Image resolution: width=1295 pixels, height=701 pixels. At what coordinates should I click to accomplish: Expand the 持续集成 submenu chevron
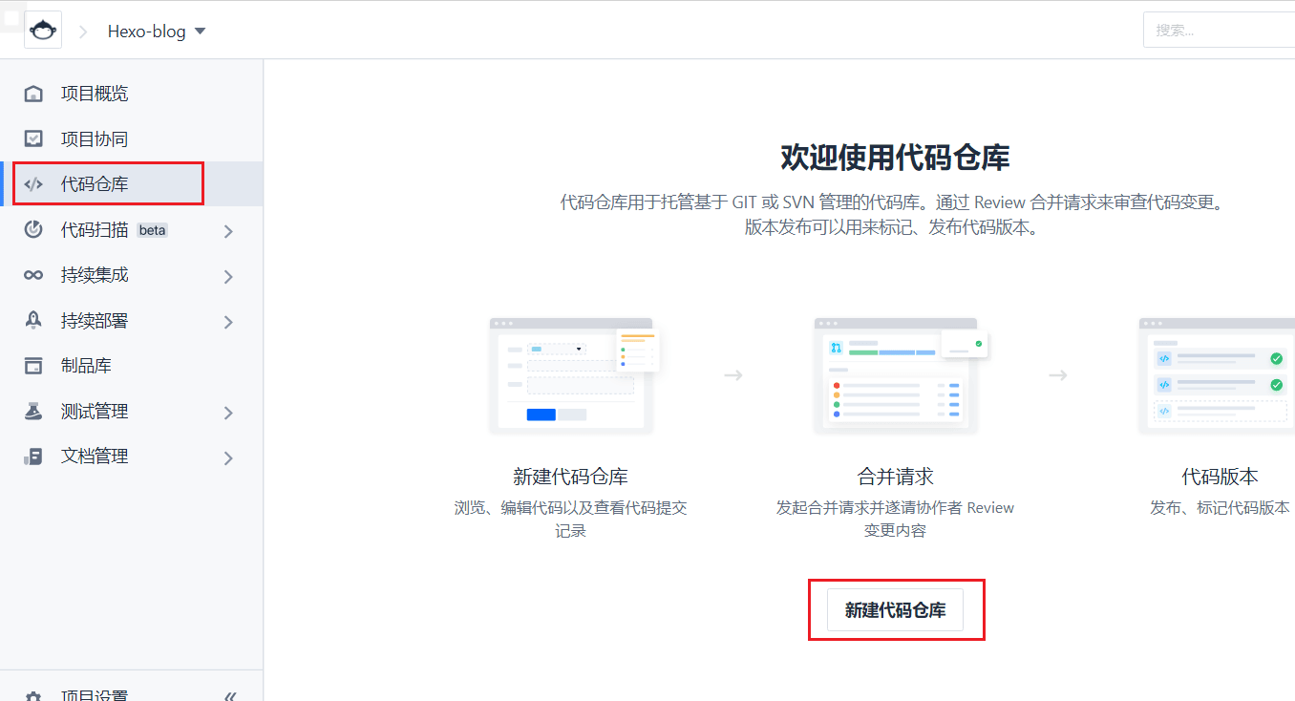[x=228, y=277]
